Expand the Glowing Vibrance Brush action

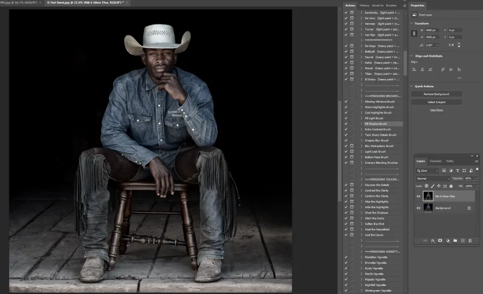coord(361,102)
